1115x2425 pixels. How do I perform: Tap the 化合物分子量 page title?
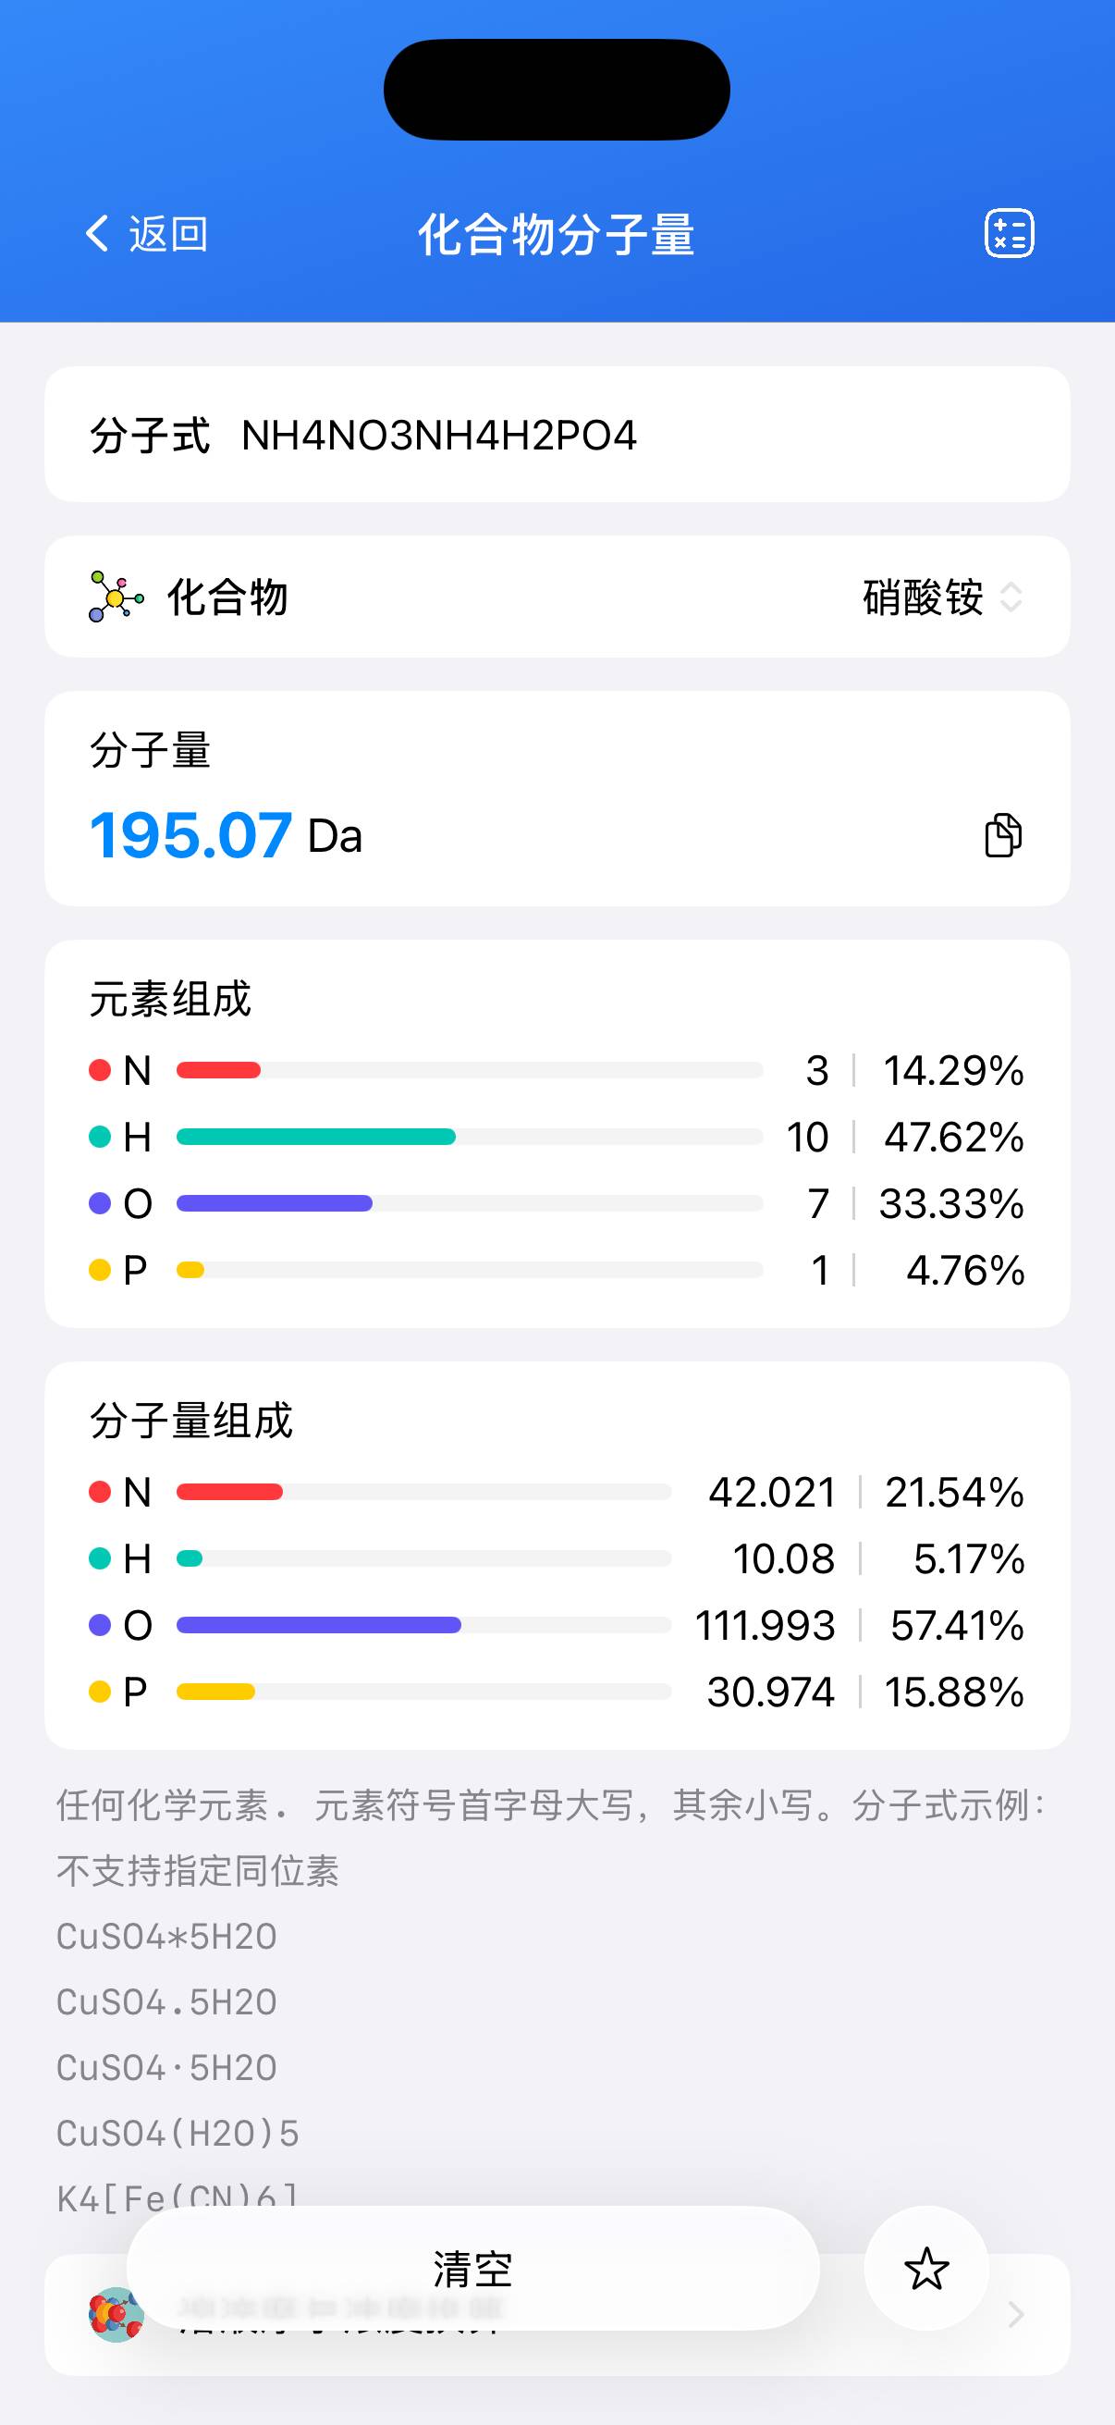click(556, 234)
